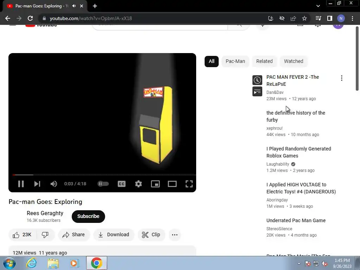Open PAC MAN FEVER 2 -The ReLaPsE video
This screenshot has height=270, width=360.
292,81
